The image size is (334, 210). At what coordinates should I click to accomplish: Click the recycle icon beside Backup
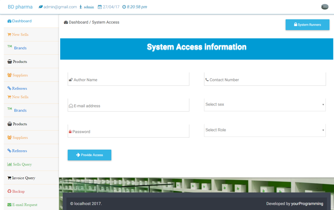[9, 191]
